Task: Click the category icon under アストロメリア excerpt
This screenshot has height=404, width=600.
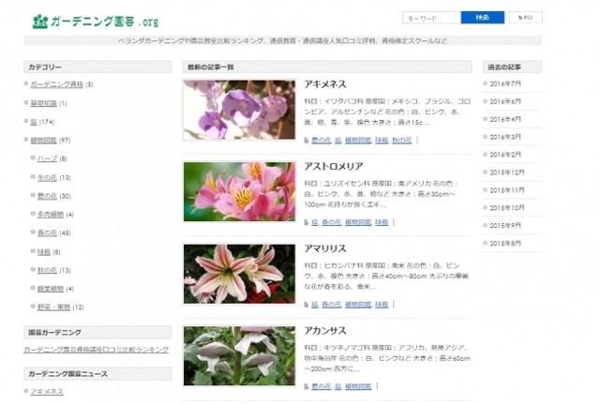Action: [307, 222]
